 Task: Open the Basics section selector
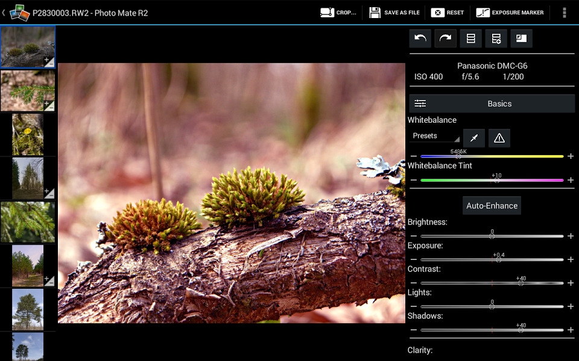[492, 103]
